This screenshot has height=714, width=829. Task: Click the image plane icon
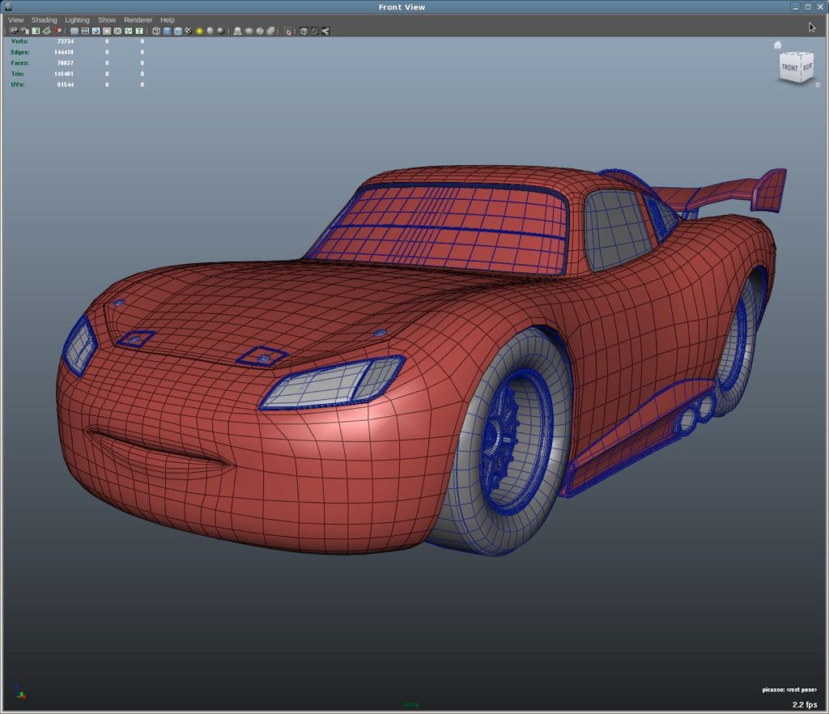coord(47,32)
